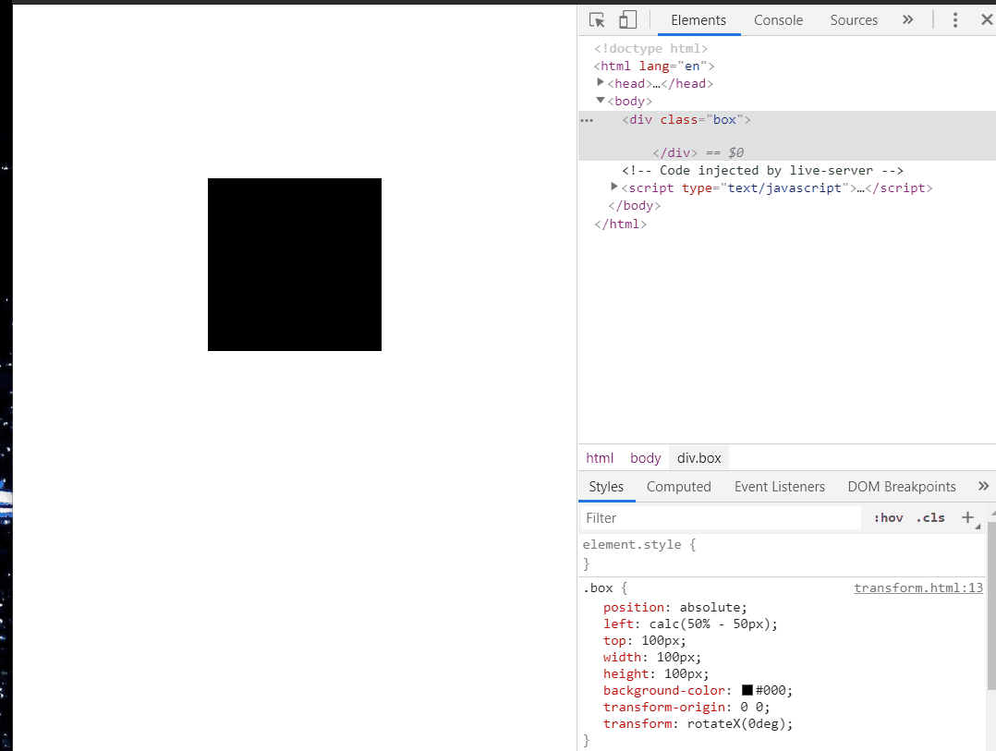Toggle the device toolbar icon
This screenshot has width=996, height=751.
pyautogui.click(x=627, y=20)
